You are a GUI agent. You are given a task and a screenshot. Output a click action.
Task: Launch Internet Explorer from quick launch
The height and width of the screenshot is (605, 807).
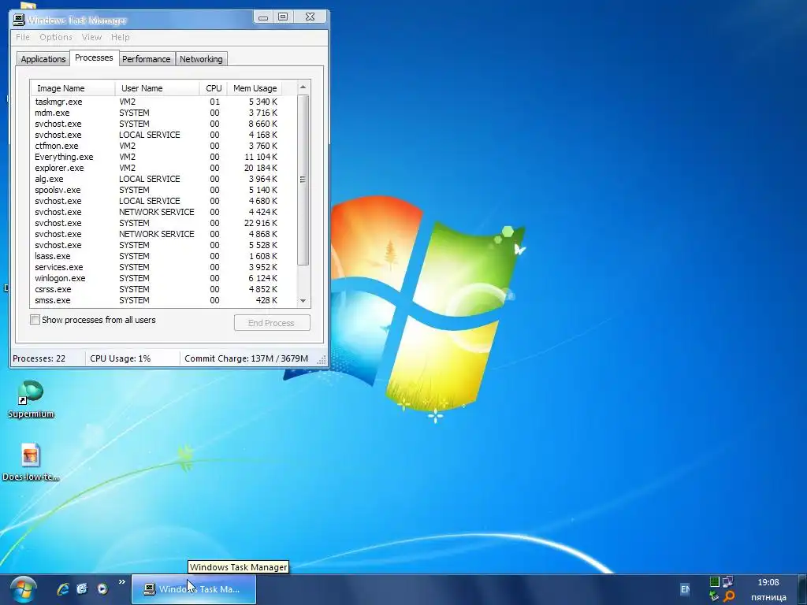click(x=63, y=589)
